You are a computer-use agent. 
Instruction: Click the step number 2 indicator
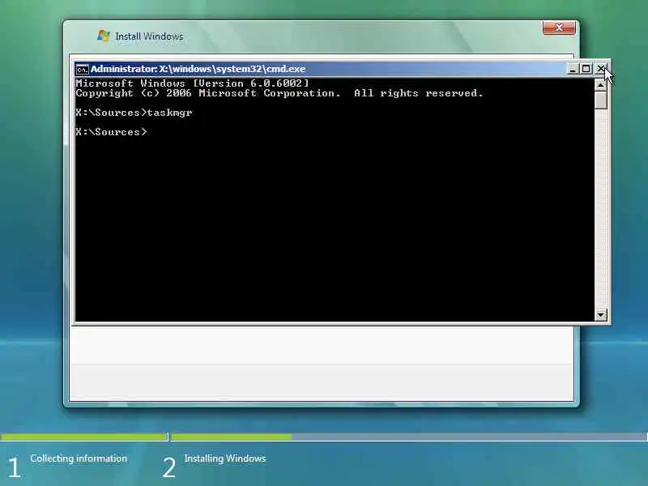point(169,468)
